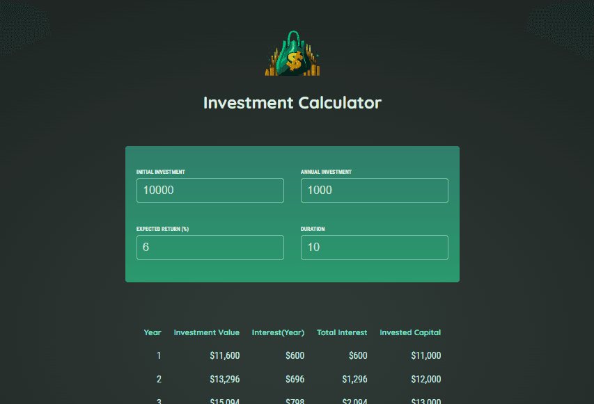Click the Initial Investment label

point(161,172)
